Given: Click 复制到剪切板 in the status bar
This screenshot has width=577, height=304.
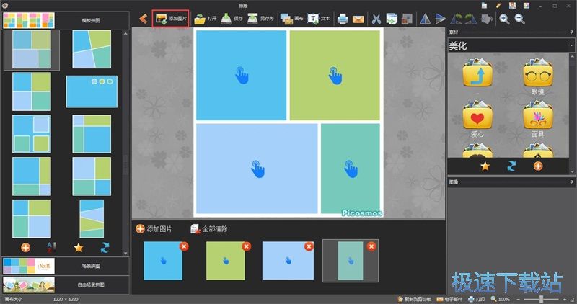Looking at the screenshot, I should 414,299.
